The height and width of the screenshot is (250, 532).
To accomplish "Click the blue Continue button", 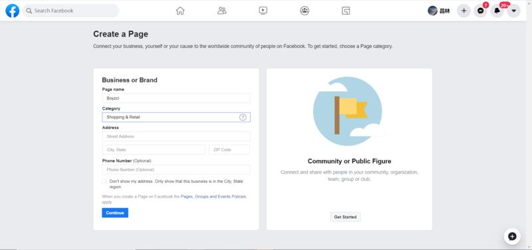I will click(115, 213).
